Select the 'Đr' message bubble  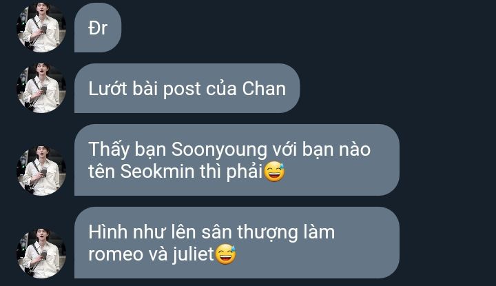(98, 27)
